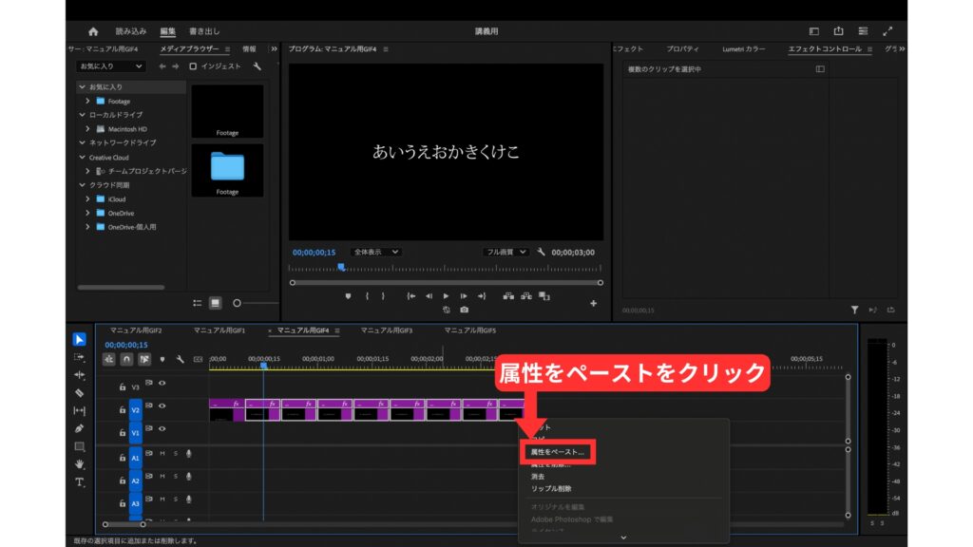This screenshot has width=973, height=547.
Task: Select the Slip tool
Action: click(79, 410)
